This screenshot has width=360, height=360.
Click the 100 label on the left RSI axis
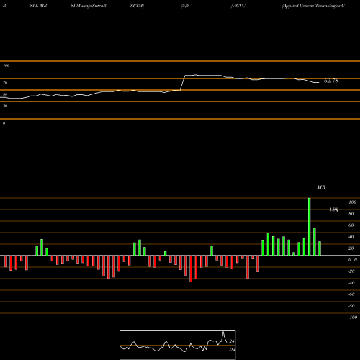6,66
